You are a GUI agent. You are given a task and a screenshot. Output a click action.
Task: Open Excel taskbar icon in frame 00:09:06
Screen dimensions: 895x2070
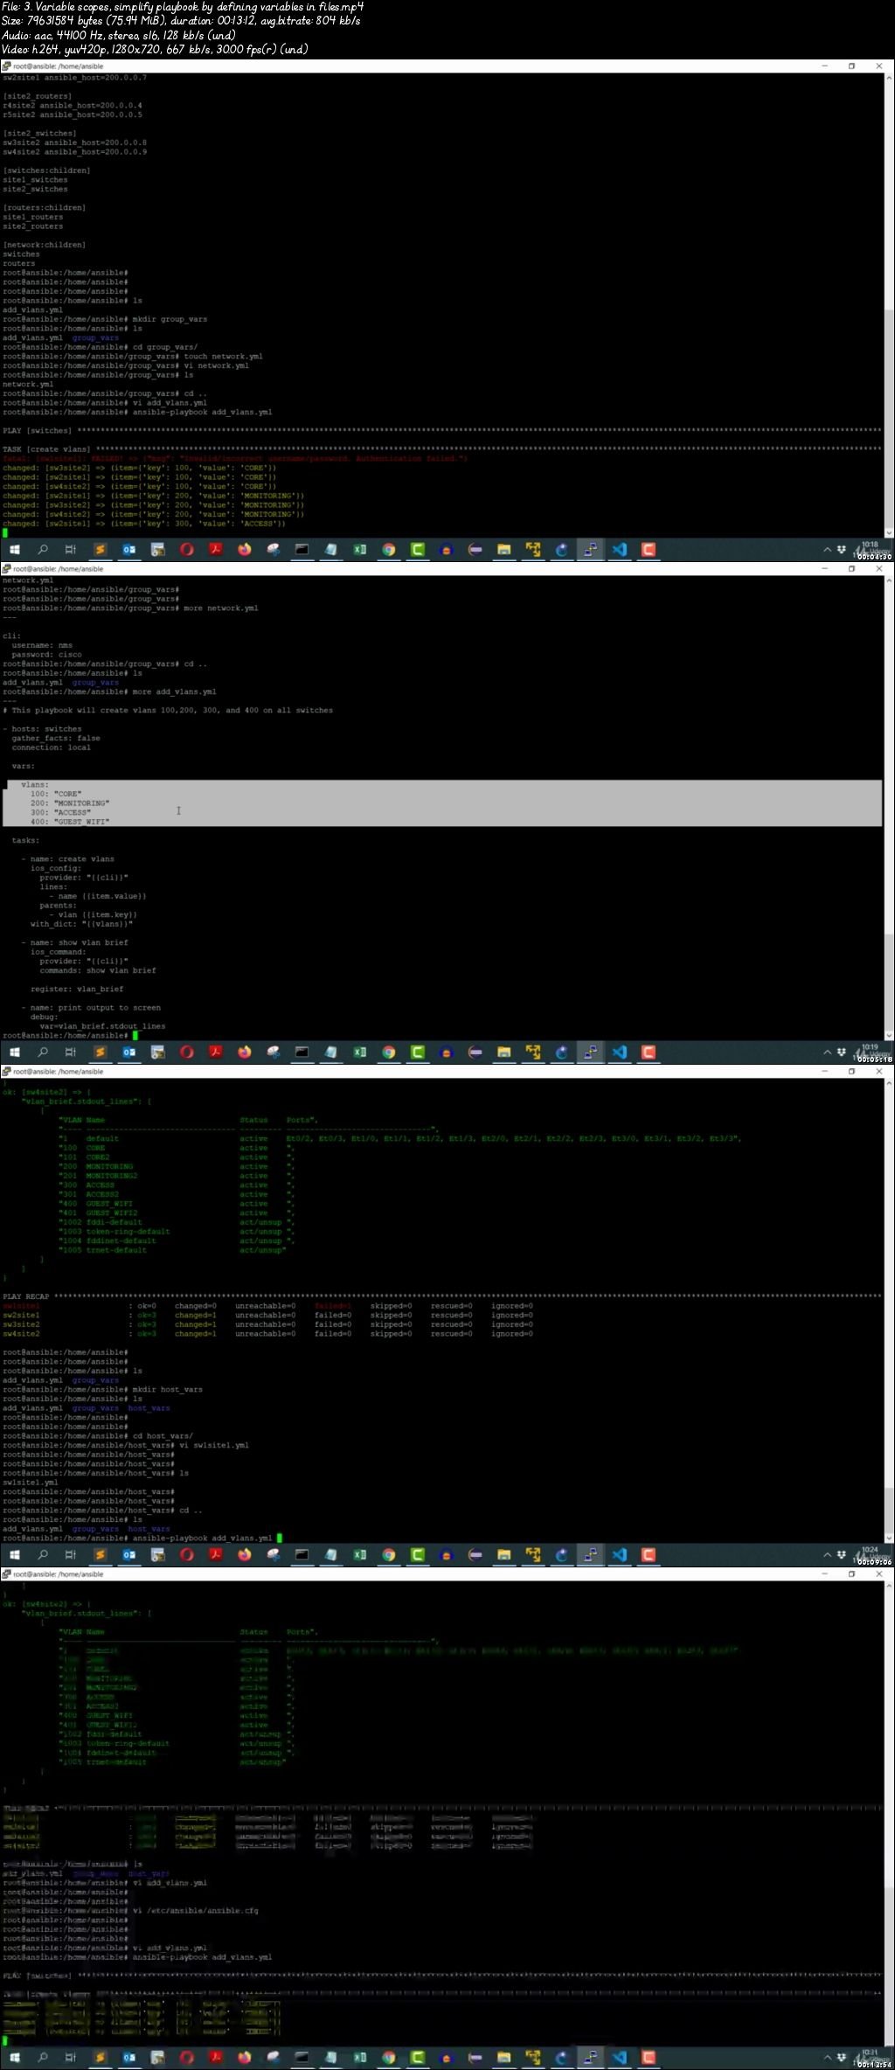click(359, 1555)
